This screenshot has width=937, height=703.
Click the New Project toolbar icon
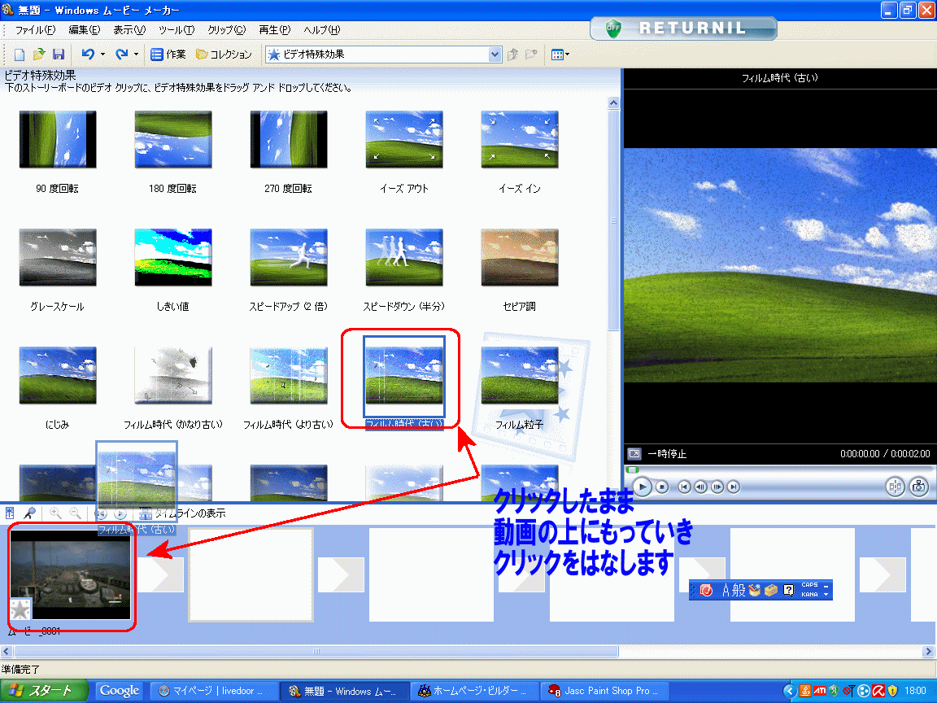20,55
